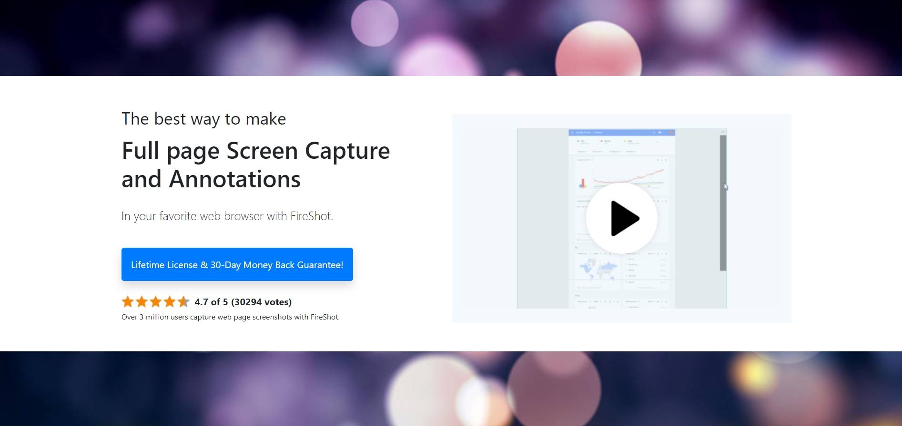Click the five-star rating icons
902x426 pixels.
coord(155,302)
